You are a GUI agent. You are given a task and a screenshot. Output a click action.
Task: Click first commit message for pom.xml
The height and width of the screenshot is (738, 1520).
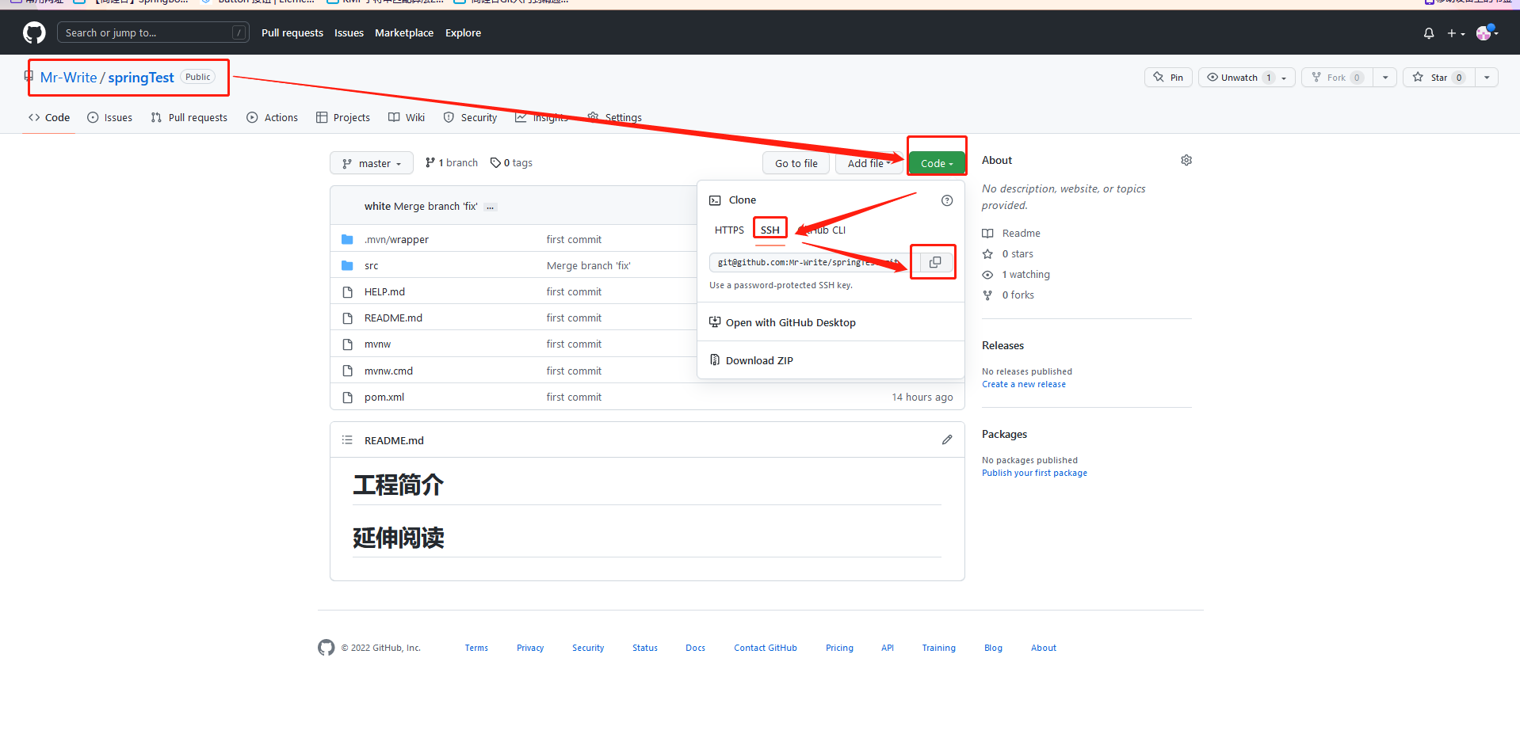click(574, 398)
